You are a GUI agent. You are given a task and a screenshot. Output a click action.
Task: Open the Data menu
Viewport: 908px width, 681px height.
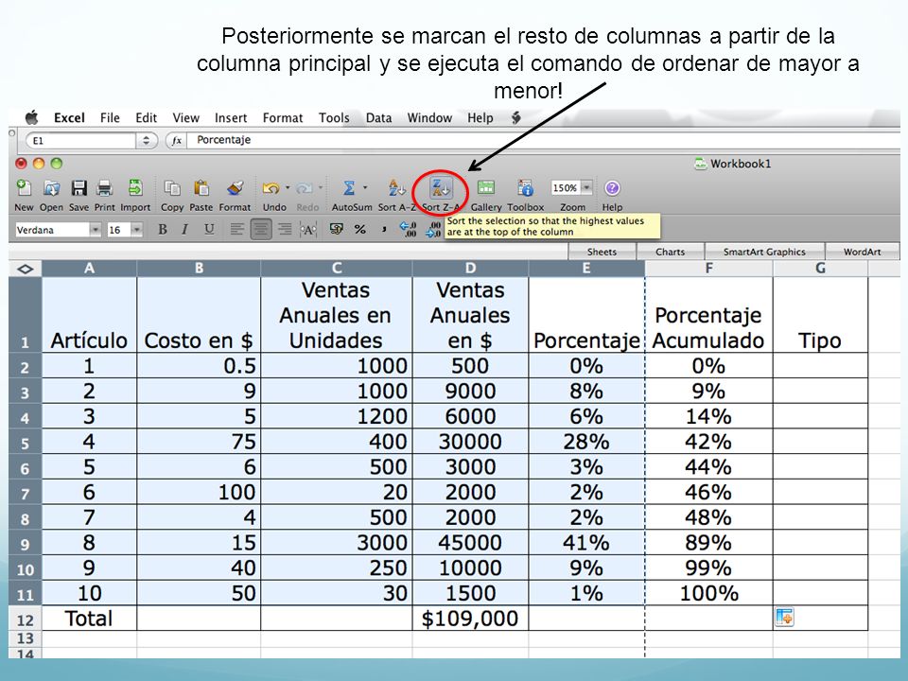click(x=378, y=117)
